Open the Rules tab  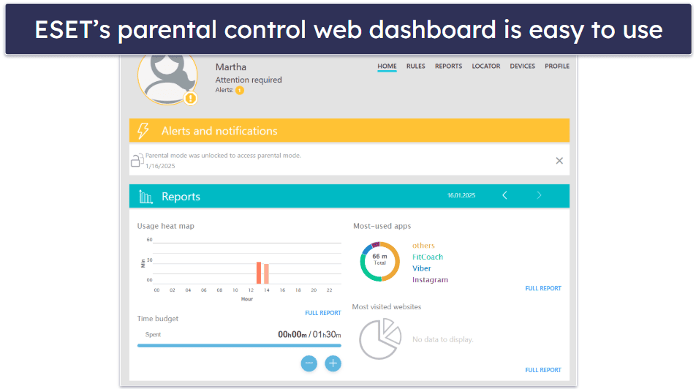pos(415,67)
